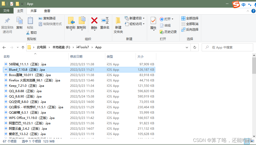
Task: Toggle Chinese input mode indicator
Action: (x=244, y=5)
